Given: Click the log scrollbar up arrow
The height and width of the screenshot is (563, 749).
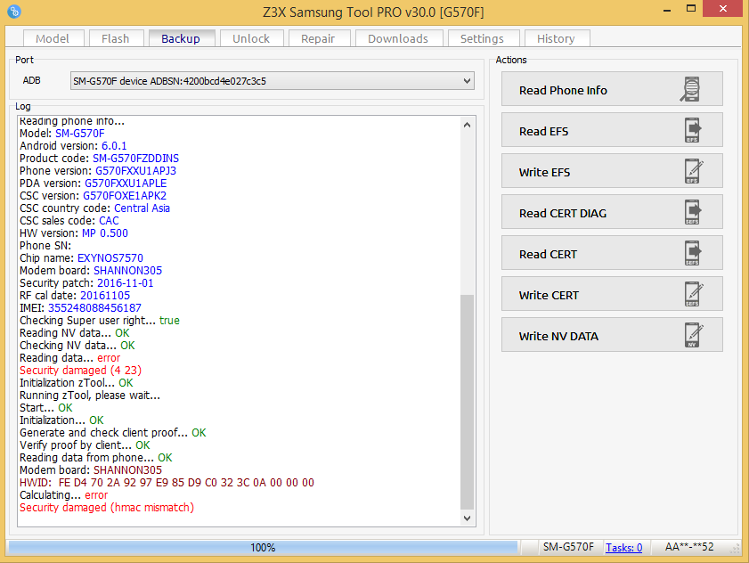Looking at the screenshot, I should coord(468,125).
